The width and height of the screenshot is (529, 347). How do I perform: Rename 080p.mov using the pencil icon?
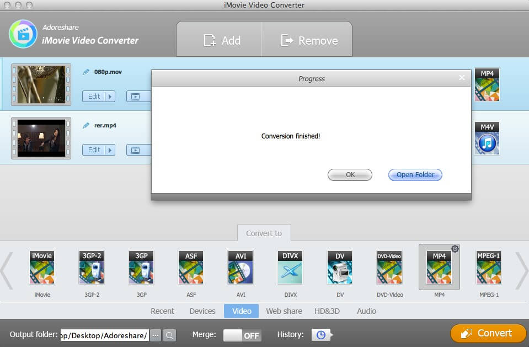click(86, 72)
